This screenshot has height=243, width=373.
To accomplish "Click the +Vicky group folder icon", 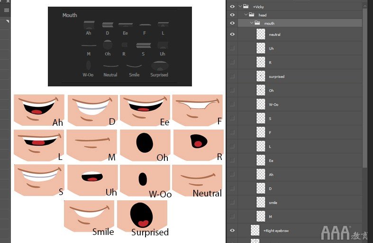I will coord(246,7).
